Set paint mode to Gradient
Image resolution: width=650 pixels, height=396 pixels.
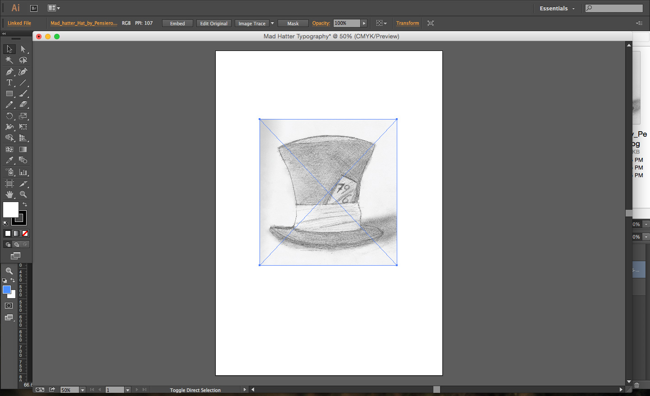click(16, 233)
